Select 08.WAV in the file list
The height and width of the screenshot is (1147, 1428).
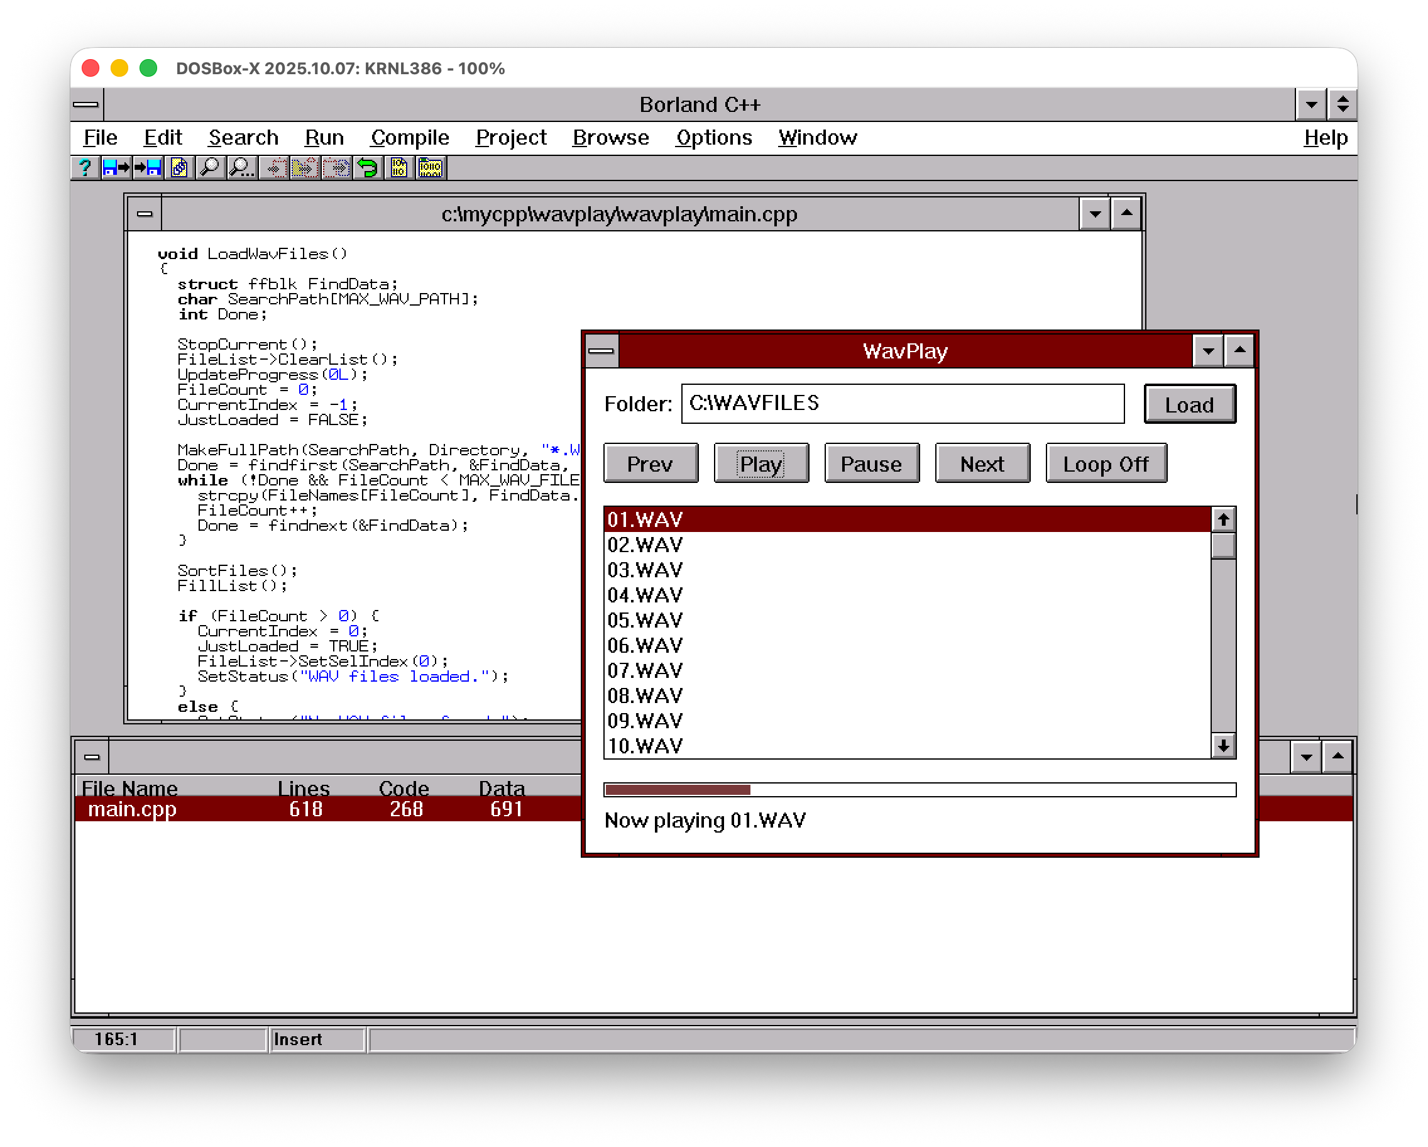[908, 696]
